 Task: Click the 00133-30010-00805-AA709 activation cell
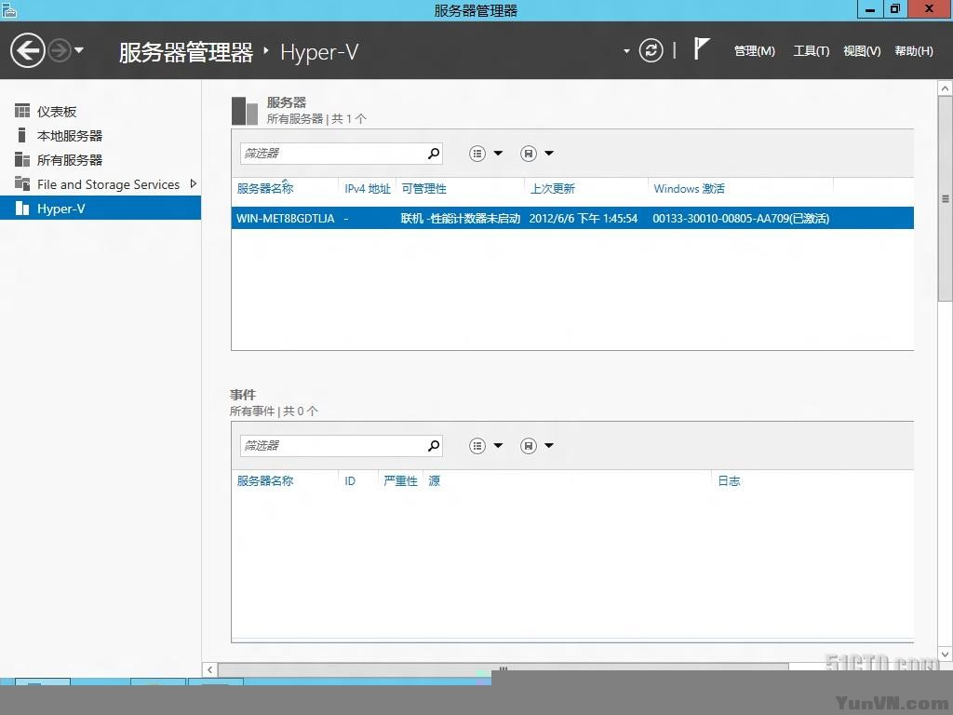(741, 218)
